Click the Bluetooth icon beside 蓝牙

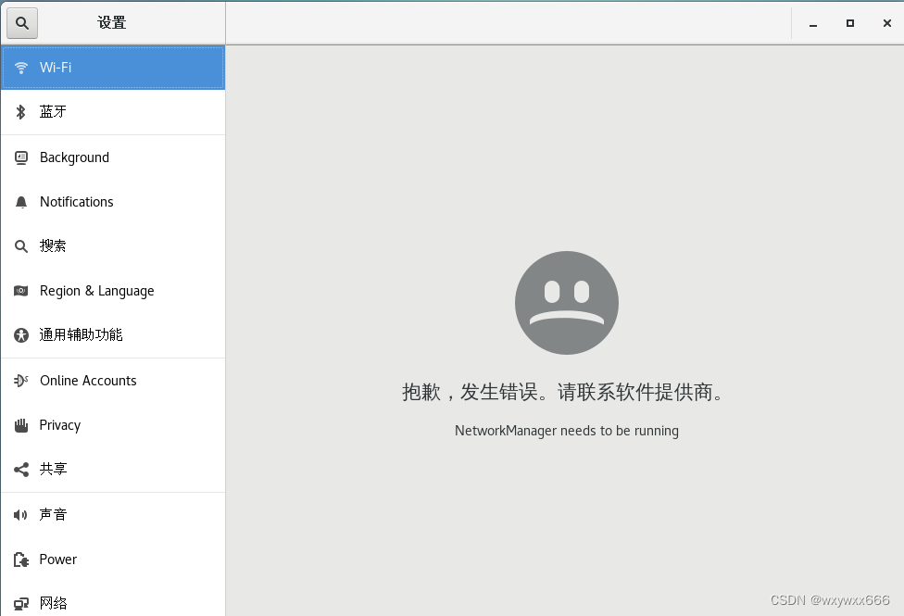pos(21,112)
